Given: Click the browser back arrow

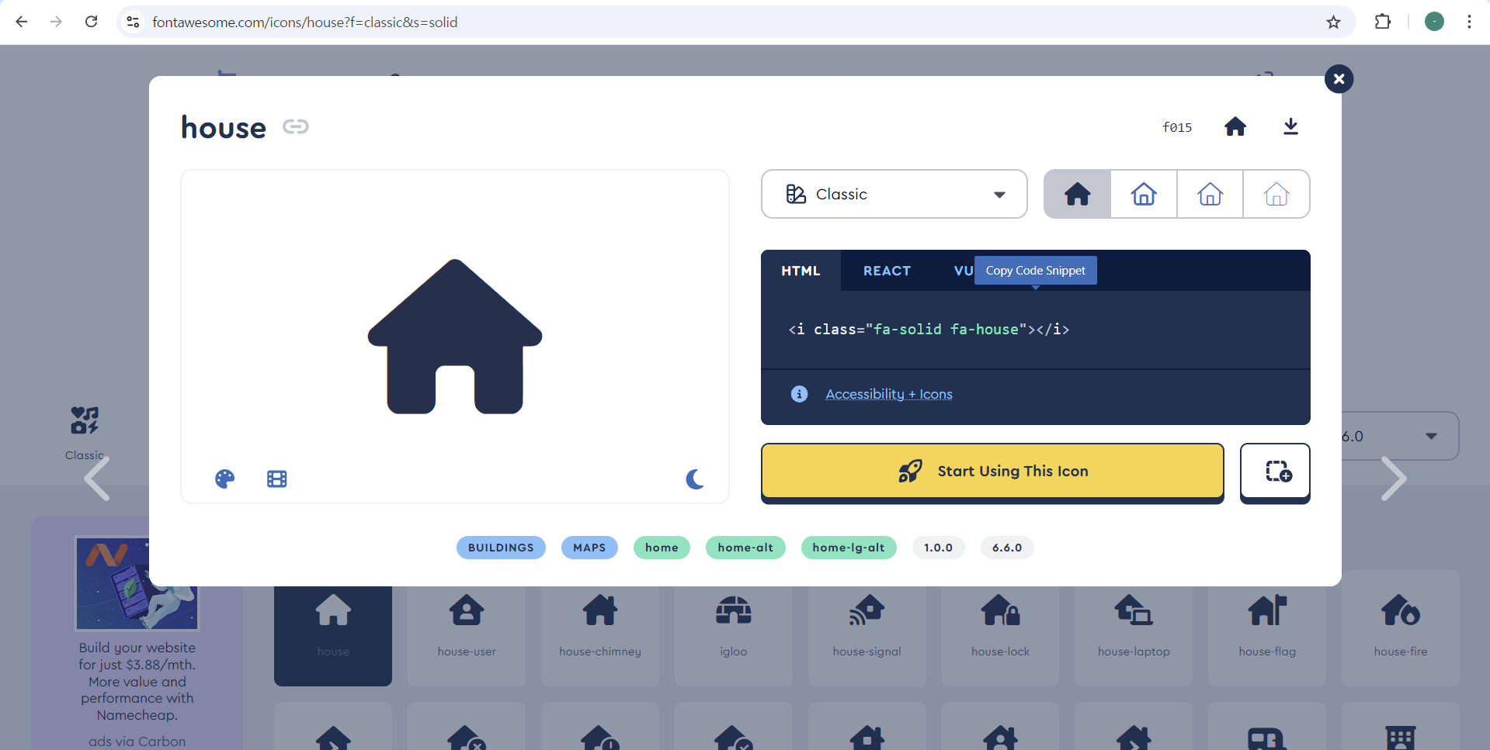Looking at the screenshot, I should [x=22, y=22].
